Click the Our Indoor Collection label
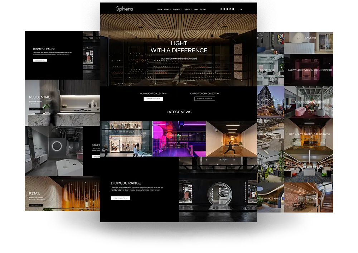This screenshot has height=253, width=358. [x=153, y=94]
